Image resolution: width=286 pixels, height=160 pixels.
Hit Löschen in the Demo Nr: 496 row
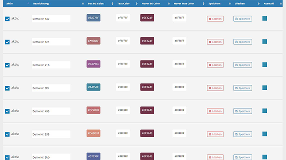point(215,111)
